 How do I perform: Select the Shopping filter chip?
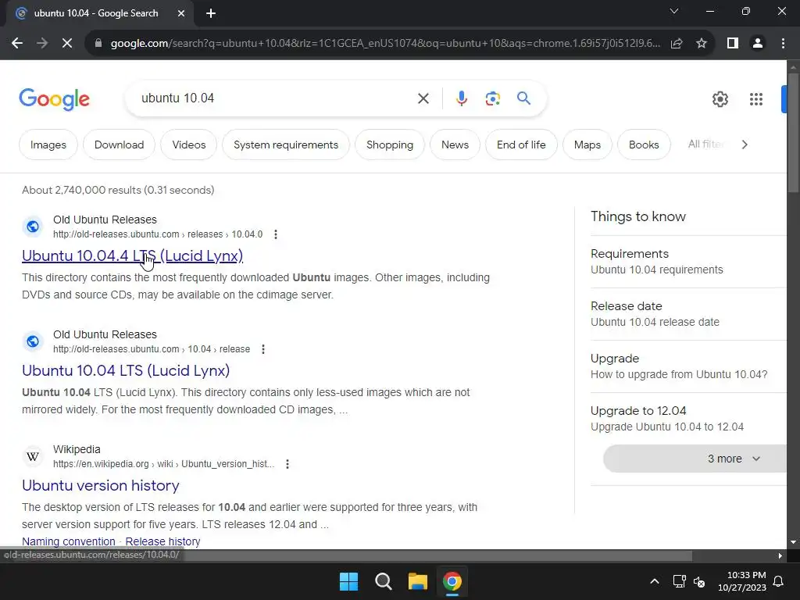pos(390,145)
